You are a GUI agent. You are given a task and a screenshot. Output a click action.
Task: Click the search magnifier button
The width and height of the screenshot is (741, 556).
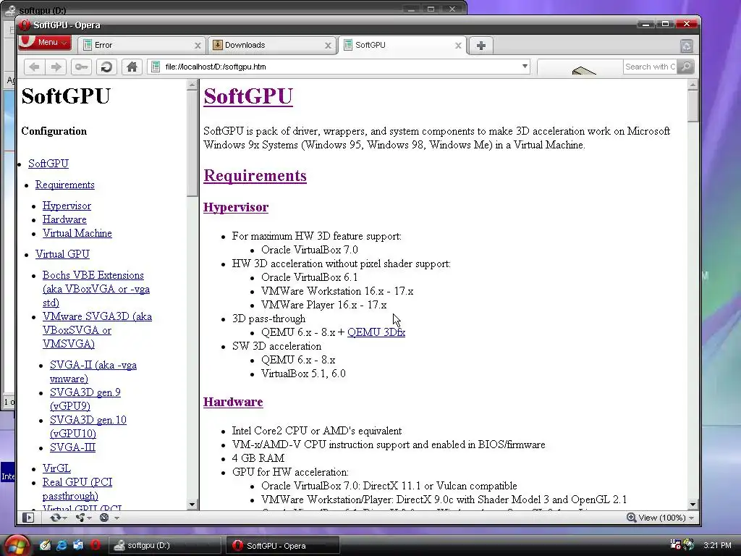[x=686, y=67]
